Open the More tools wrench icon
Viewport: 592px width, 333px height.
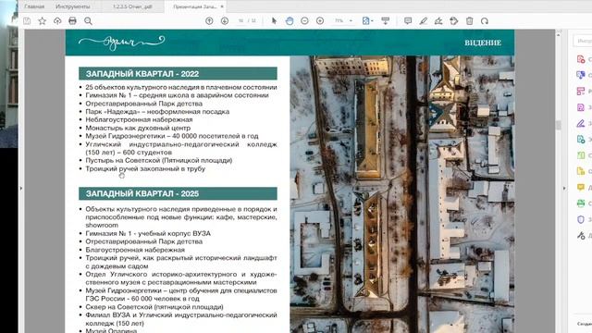[x=581, y=236]
